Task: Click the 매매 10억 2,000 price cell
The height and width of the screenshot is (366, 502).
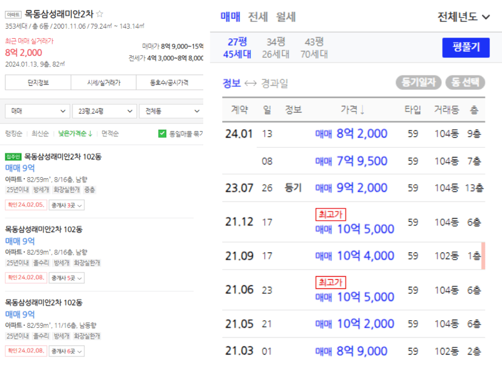Action: [355, 324]
